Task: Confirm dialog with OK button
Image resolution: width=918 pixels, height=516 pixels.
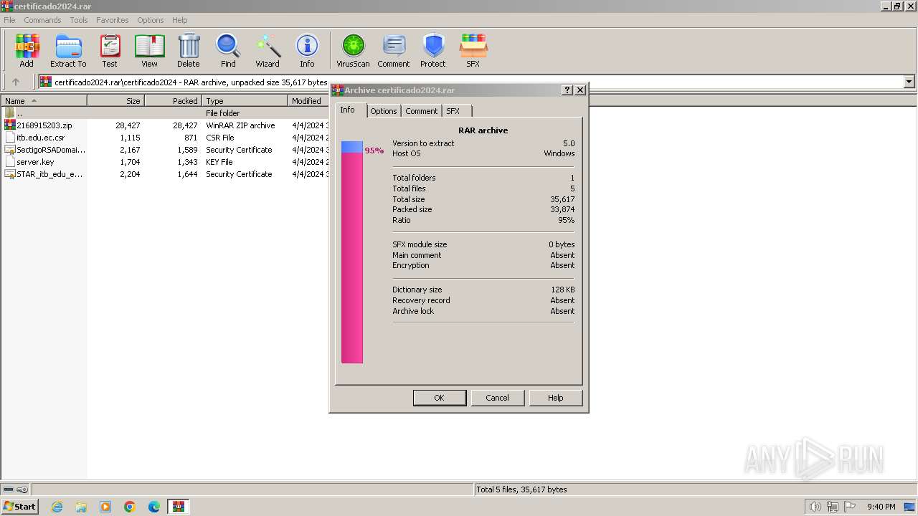Action: [440, 398]
